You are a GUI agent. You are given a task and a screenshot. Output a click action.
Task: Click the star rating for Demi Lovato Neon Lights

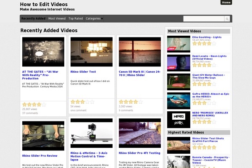[204, 65]
